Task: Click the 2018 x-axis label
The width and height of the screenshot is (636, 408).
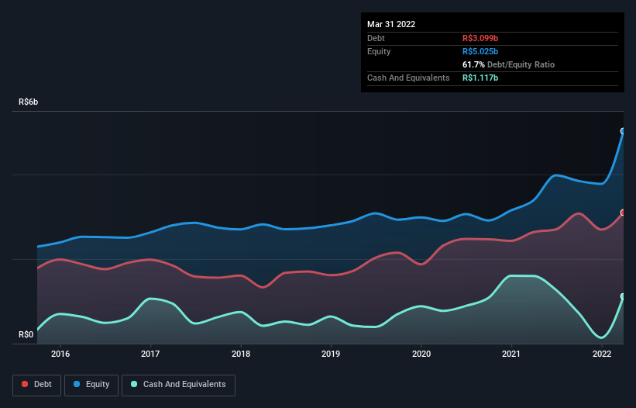Action: (241, 354)
